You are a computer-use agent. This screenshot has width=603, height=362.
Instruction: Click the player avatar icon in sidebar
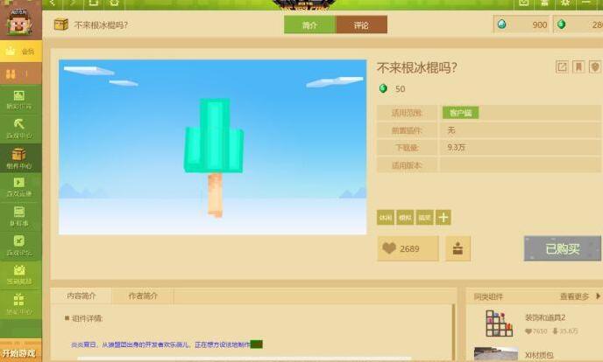[19, 23]
